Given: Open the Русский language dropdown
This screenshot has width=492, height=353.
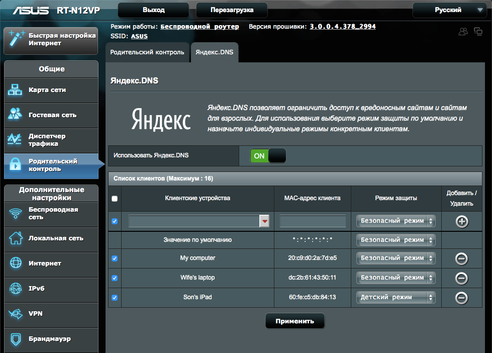Looking at the screenshot, I should [449, 10].
